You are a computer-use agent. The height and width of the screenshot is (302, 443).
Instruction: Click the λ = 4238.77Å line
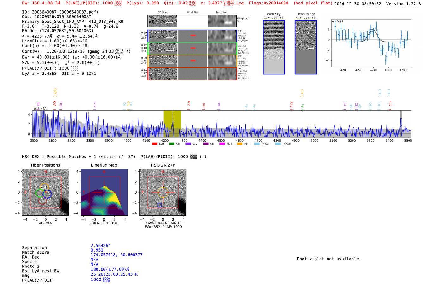pos(60,36)
